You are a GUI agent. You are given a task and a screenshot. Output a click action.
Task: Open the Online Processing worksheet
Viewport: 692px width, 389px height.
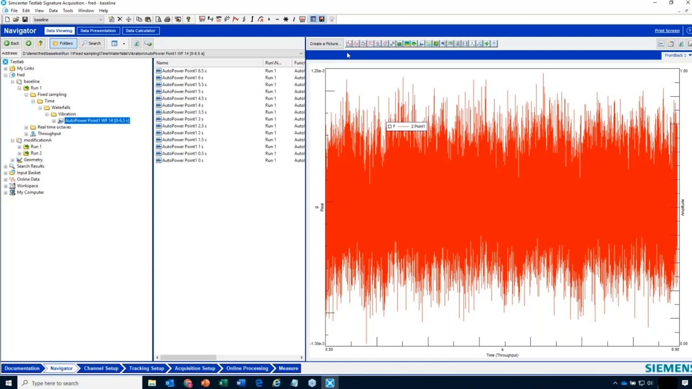[247, 368]
